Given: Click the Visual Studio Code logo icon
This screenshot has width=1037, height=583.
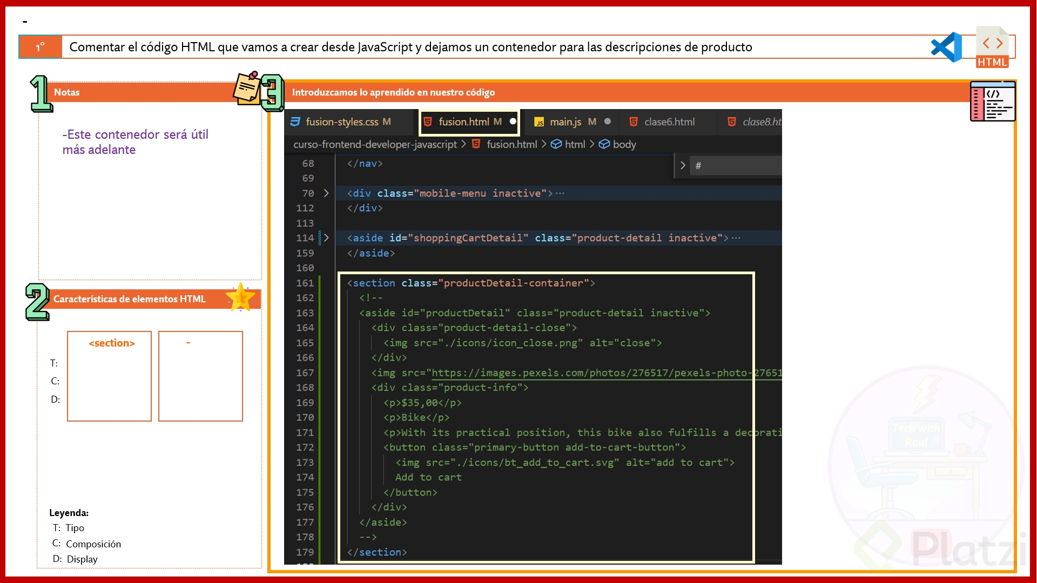Looking at the screenshot, I should [x=947, y=47].
